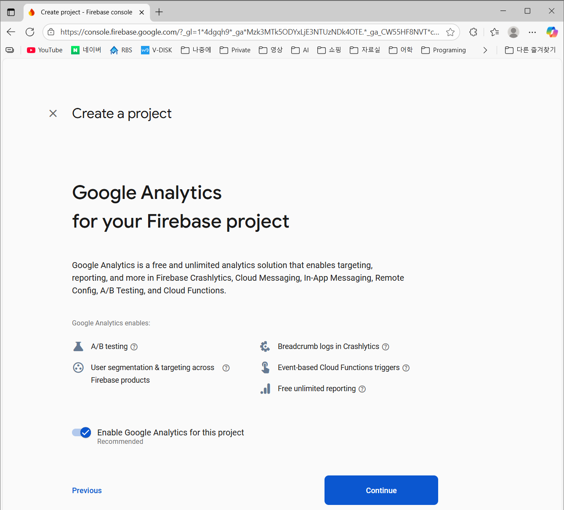Click the Free unlimited reporting bar-chart icon
This screenshot has height=510, width=564.
coord(265,389)
